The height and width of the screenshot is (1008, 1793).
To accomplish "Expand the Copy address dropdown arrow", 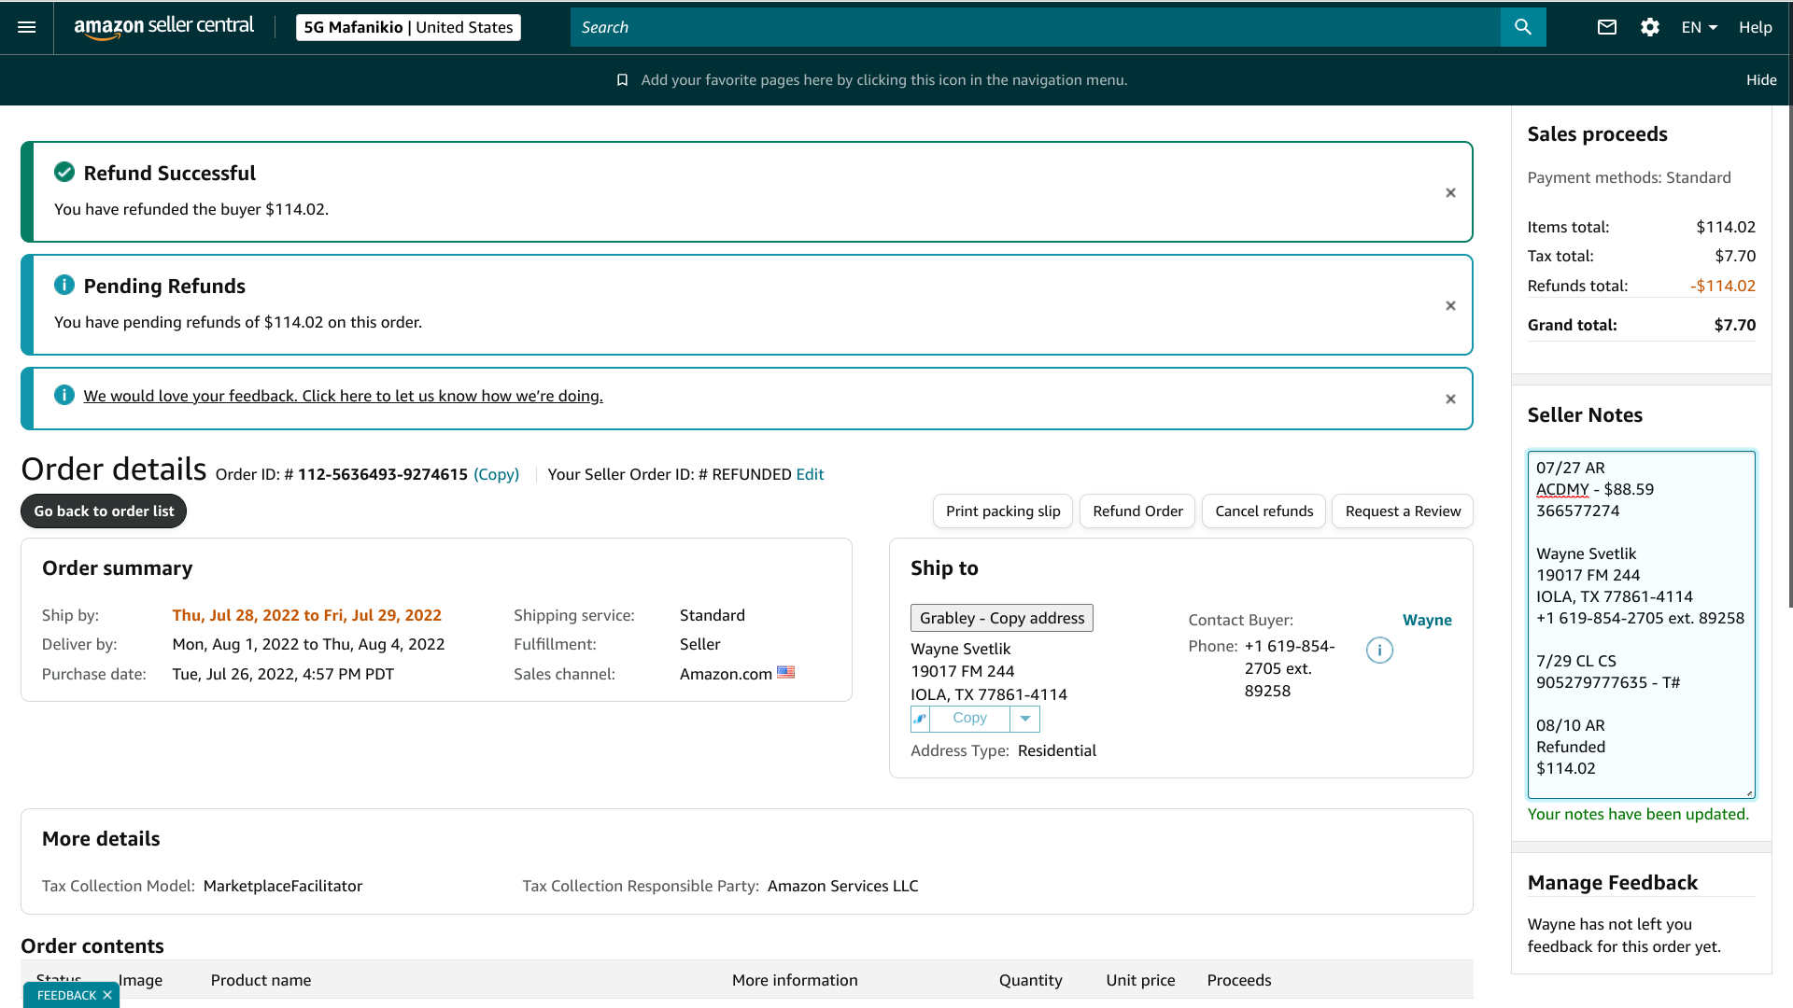I will [x=1025, y=719].
